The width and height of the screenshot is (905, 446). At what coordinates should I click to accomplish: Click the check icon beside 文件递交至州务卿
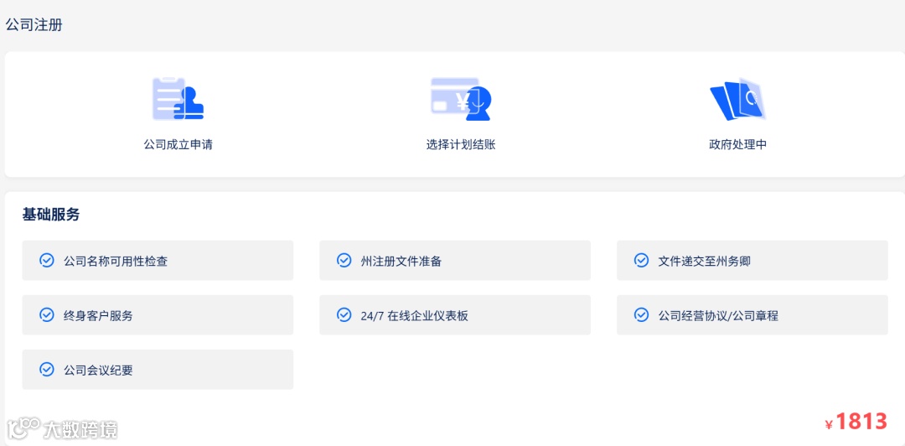[641, 261]
